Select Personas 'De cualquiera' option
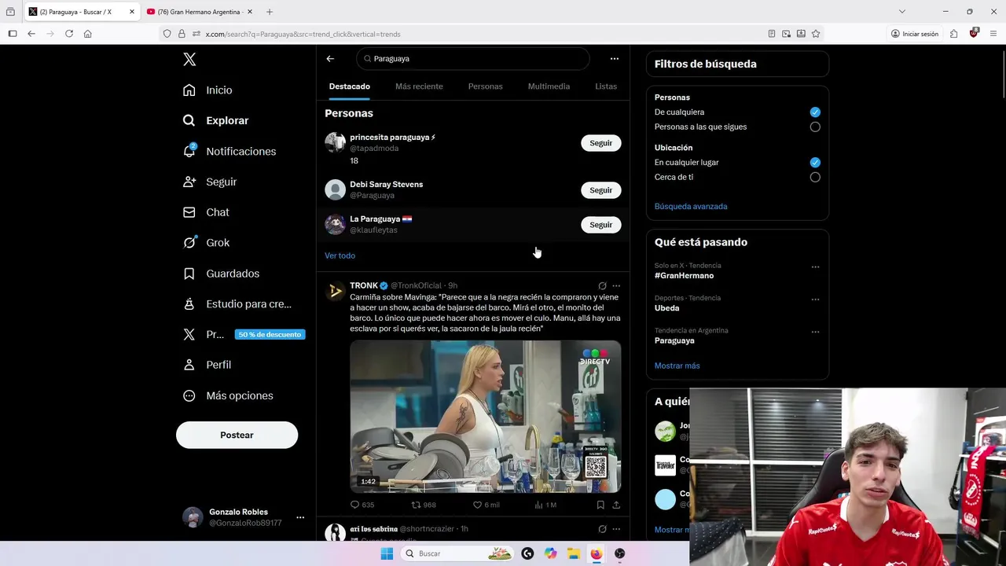 pyautogui.click(x=815, y=112)
